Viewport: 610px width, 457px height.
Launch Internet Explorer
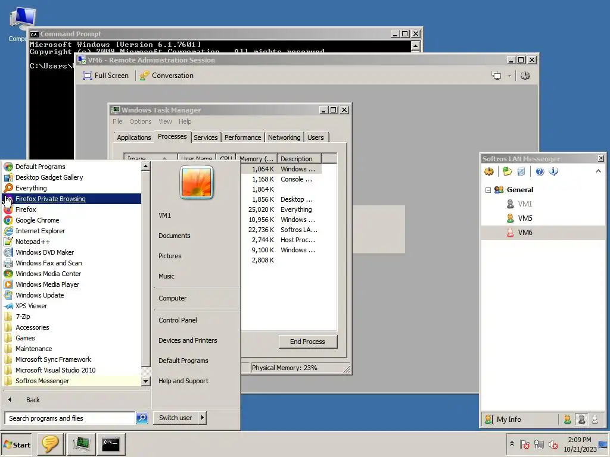(72, 231)
